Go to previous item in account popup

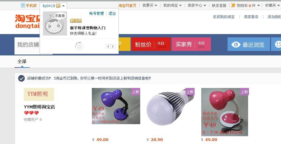point(108,46)
